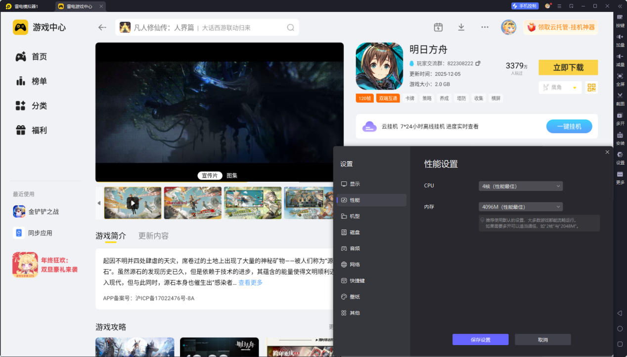Click the calendar check-in icon
Viewport: 627px width, 357px height.
tap(438, 27)
